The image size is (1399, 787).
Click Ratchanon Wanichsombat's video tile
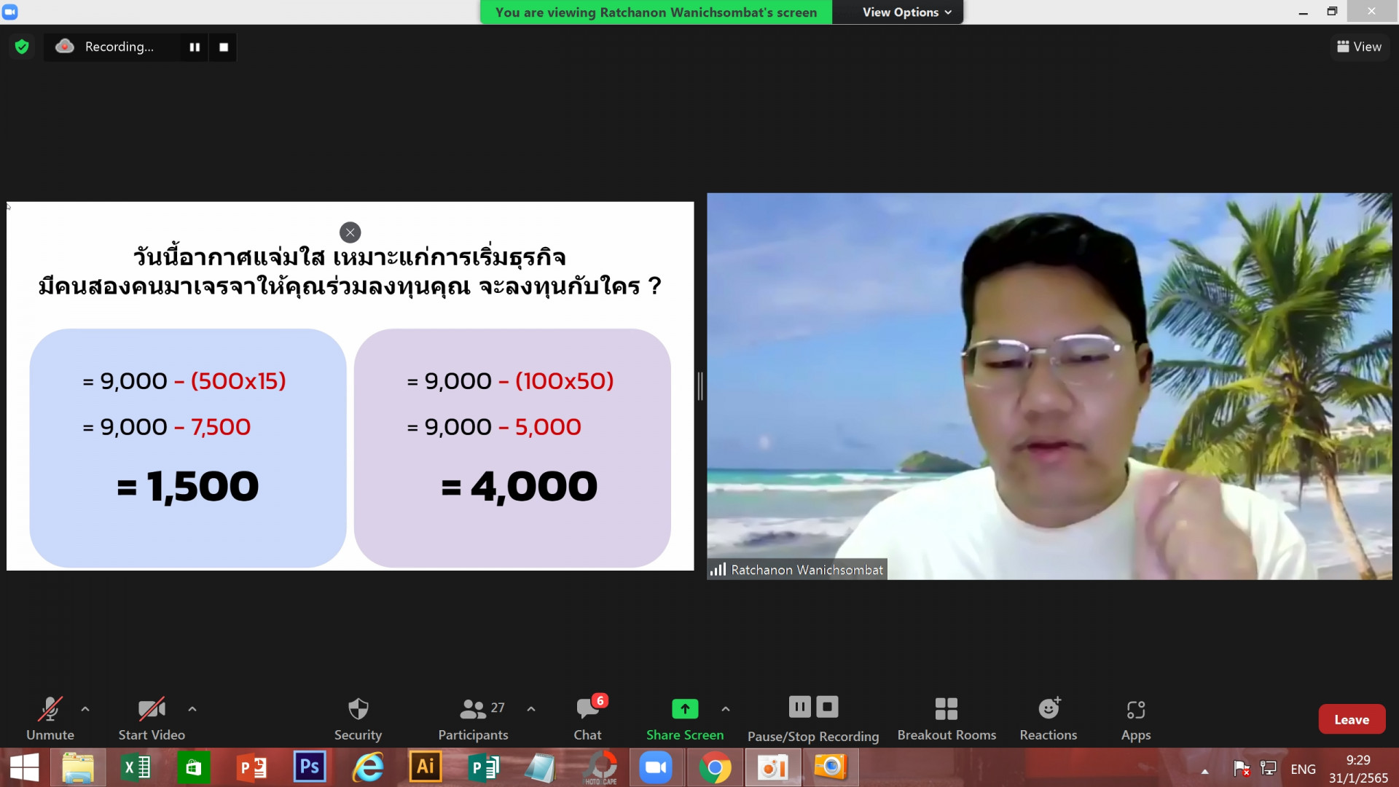click(1049, 386)
